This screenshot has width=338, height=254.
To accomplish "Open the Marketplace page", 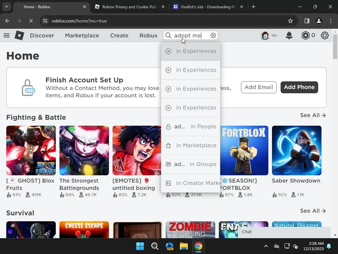I will point(82,35).
